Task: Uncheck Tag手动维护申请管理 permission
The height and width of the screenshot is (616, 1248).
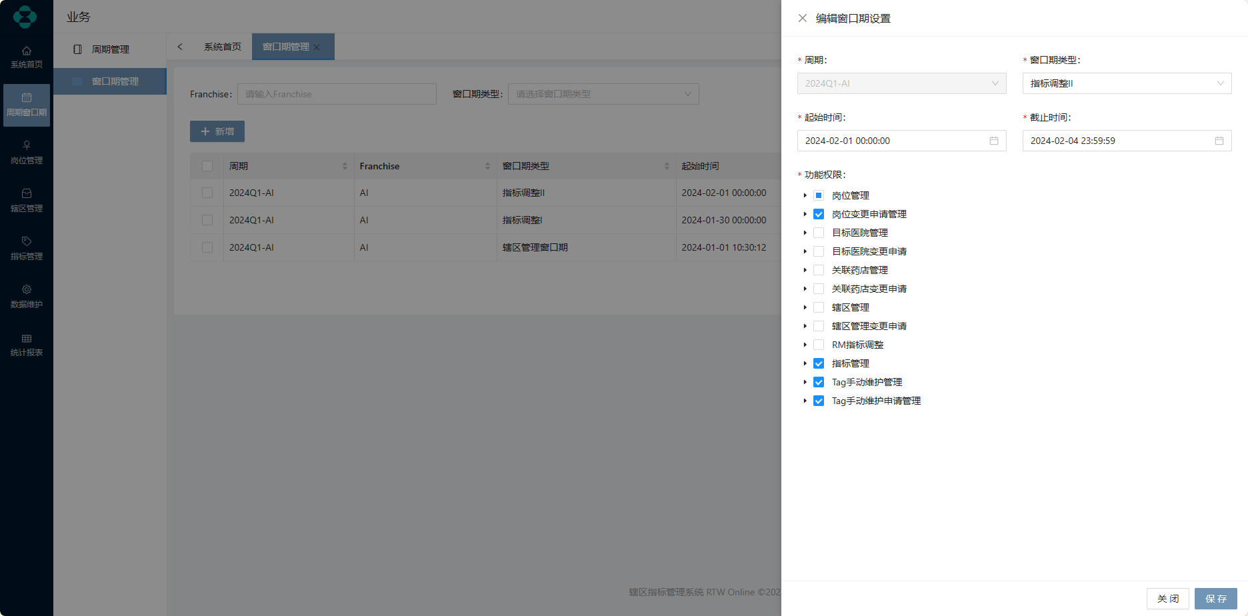Action: pyautogui.click(x=819, y=401)
